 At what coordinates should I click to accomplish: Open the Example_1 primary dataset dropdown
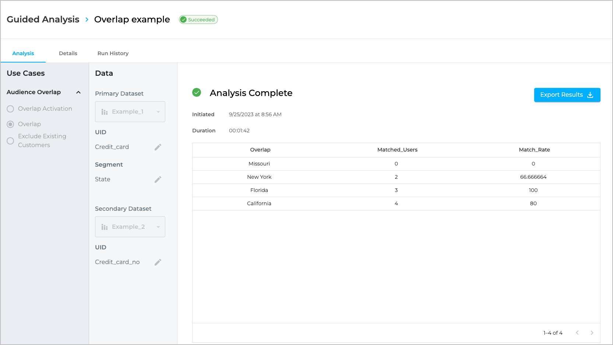[130, 112]
